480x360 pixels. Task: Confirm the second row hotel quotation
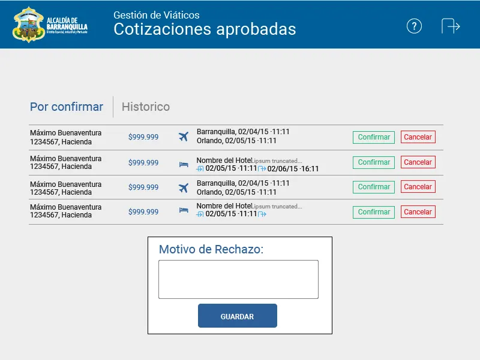(x=374, y=162)
